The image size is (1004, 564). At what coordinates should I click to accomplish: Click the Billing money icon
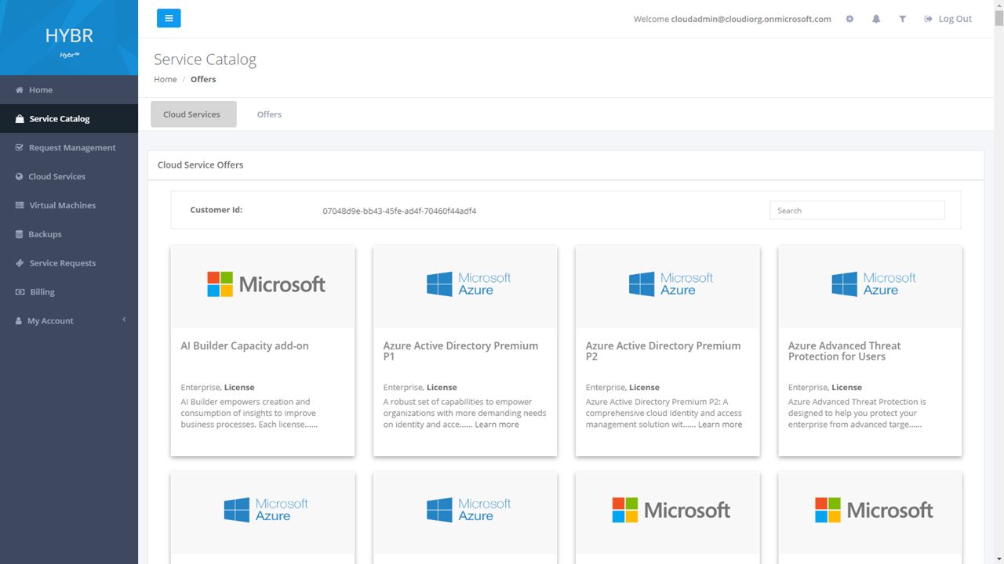pyautogui.click(x=20, y=292)
